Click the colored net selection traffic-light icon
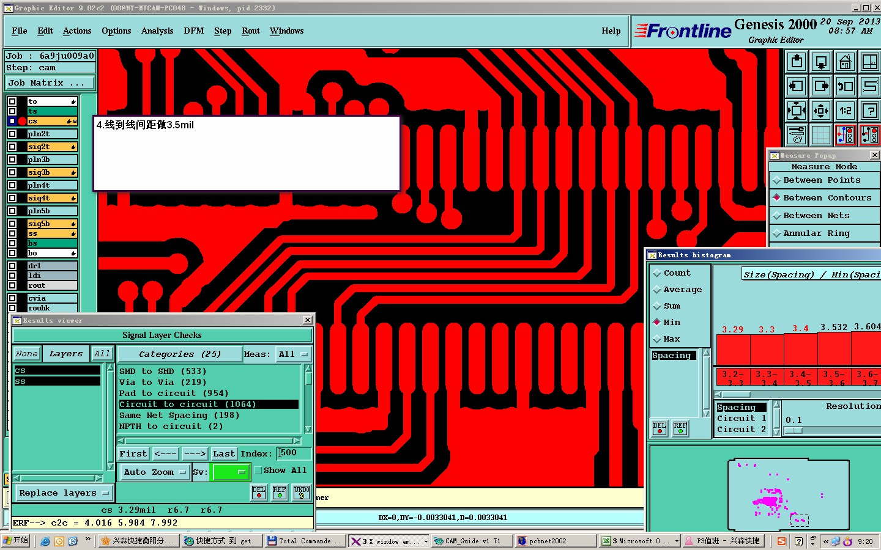This screenshot has height=550, width=881. [846, 134]
